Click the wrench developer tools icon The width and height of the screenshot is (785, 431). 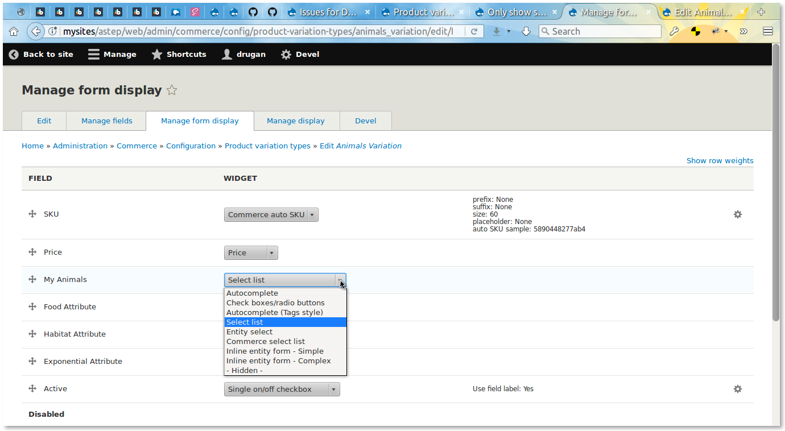click(x=674, y=31)
